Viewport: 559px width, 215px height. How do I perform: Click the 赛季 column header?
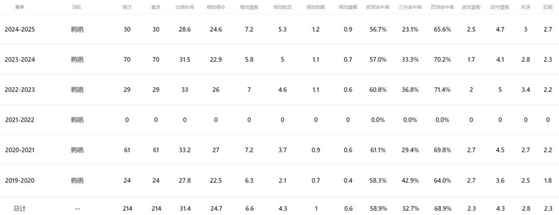tap(19, 8)
